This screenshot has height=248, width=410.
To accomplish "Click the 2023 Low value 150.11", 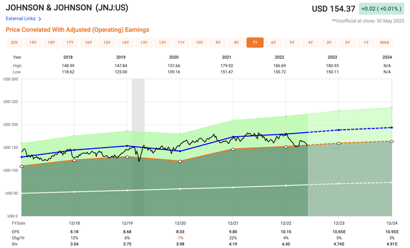I will 332,72.
